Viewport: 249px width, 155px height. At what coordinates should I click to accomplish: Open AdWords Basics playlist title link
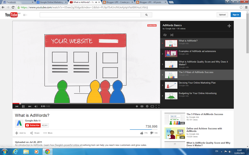point(172,25)
